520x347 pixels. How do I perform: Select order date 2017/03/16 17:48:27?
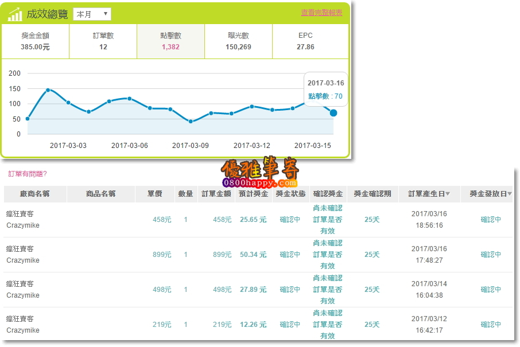pyautogui.click(x=429, y=255)
